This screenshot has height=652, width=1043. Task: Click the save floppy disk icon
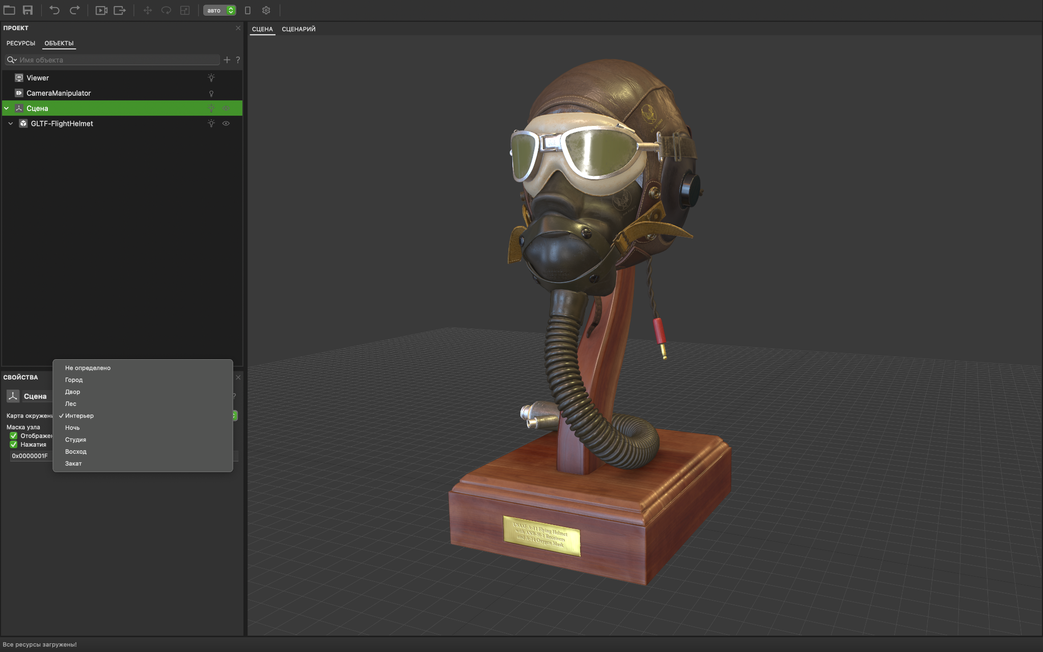[28, 10]
